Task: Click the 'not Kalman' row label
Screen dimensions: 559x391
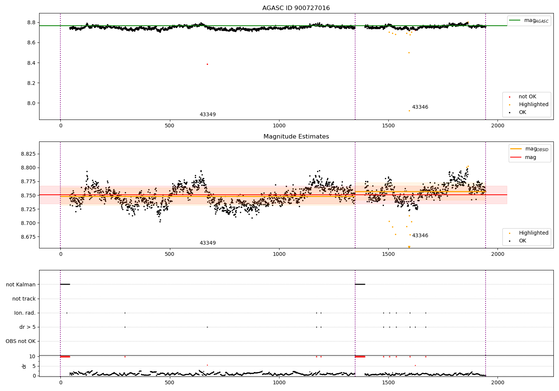Action: [x=21, y=285]
